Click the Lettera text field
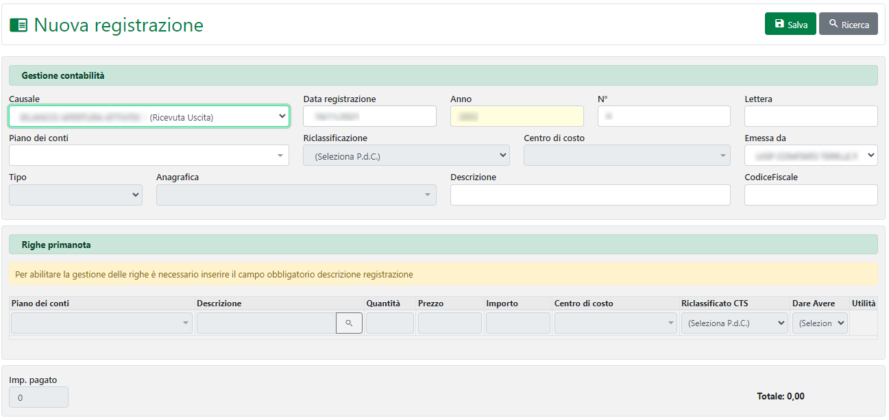 click(x=810, y=116)
